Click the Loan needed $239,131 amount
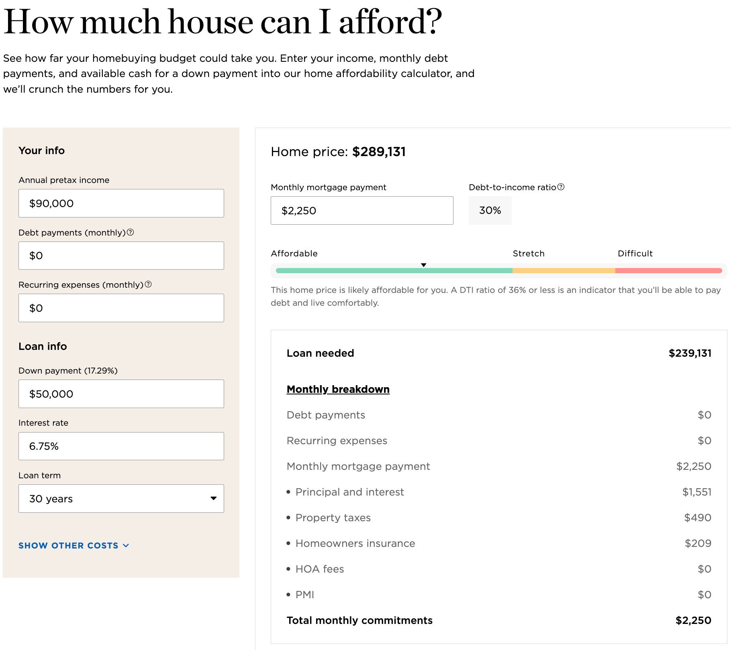 coord(690,353)
